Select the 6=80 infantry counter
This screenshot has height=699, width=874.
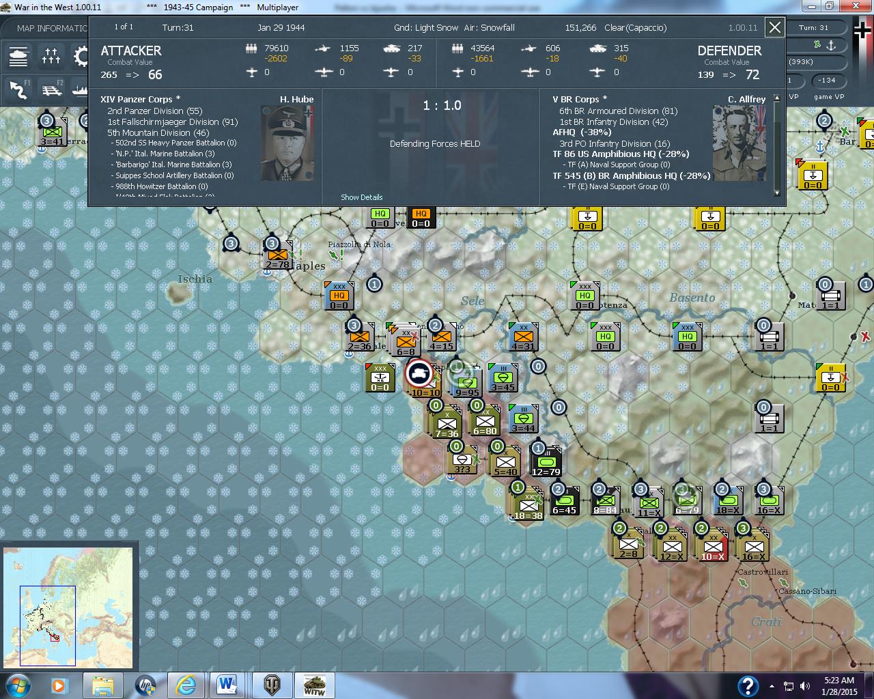tap(485, 422)
